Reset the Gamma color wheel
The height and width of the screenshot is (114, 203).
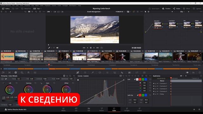tap(36, 83)
